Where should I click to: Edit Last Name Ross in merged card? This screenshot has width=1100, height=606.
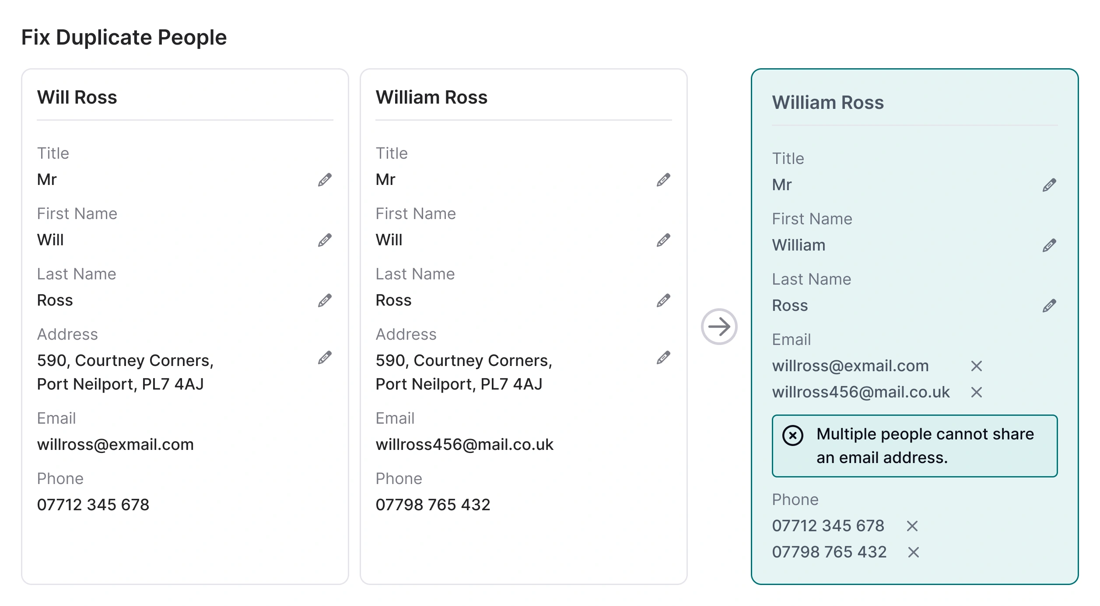point(1049,306)
